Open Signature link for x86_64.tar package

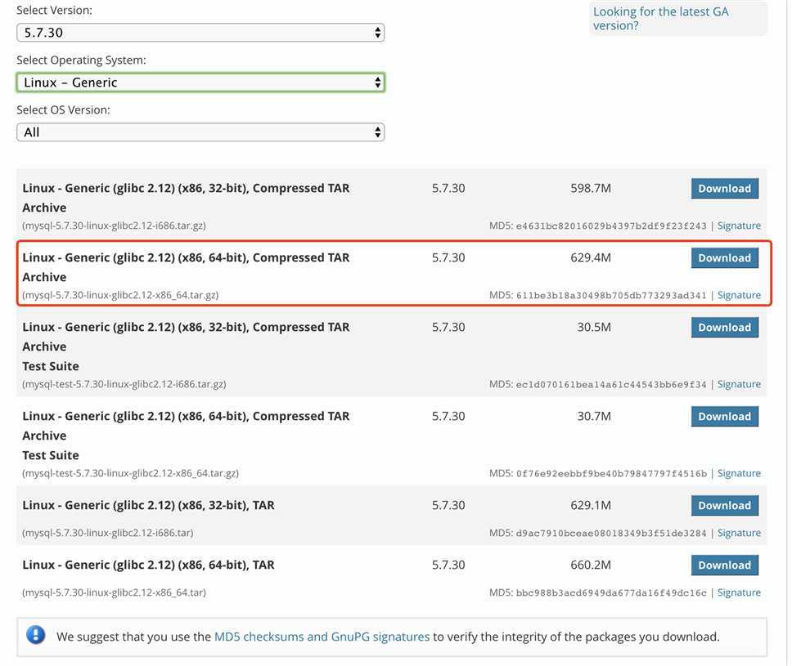click(739, 593)
